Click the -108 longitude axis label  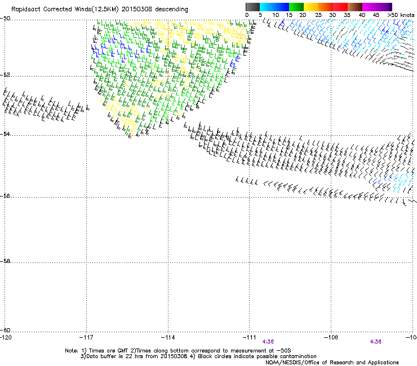(x=331, y=337)
